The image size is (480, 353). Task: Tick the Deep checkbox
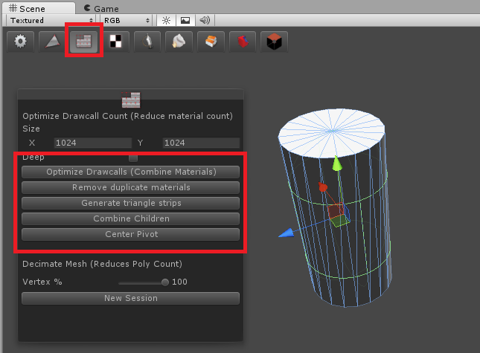pyautogui.click(x=133, y=158)
